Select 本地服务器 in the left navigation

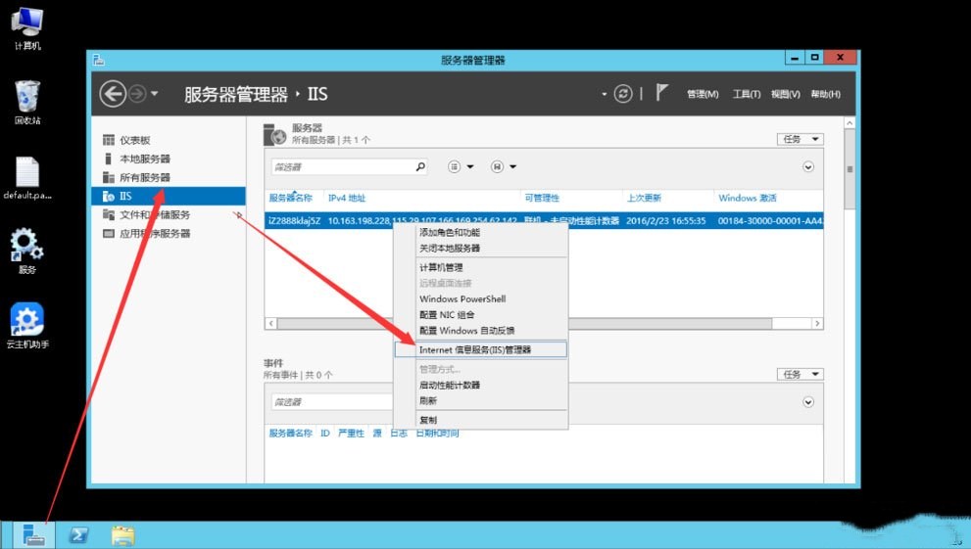coord(144,159)
